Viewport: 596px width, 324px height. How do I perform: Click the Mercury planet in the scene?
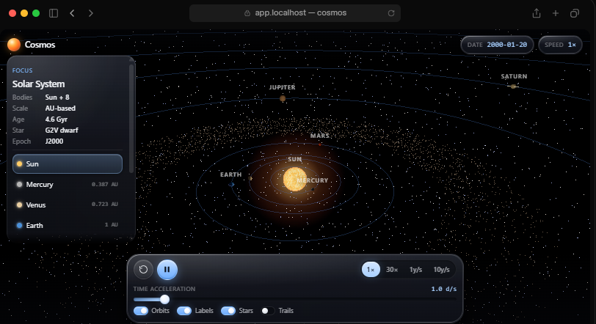click(313, 189)
